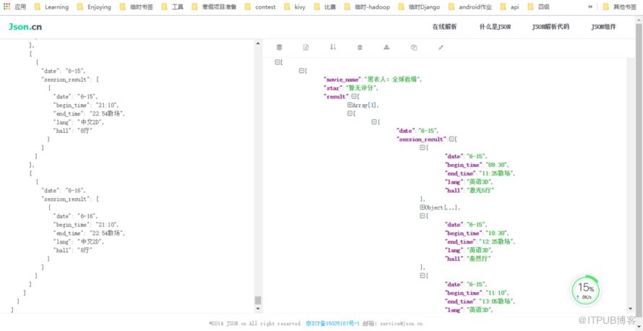Open the 在线解析 navigation item

click(444, 27)
